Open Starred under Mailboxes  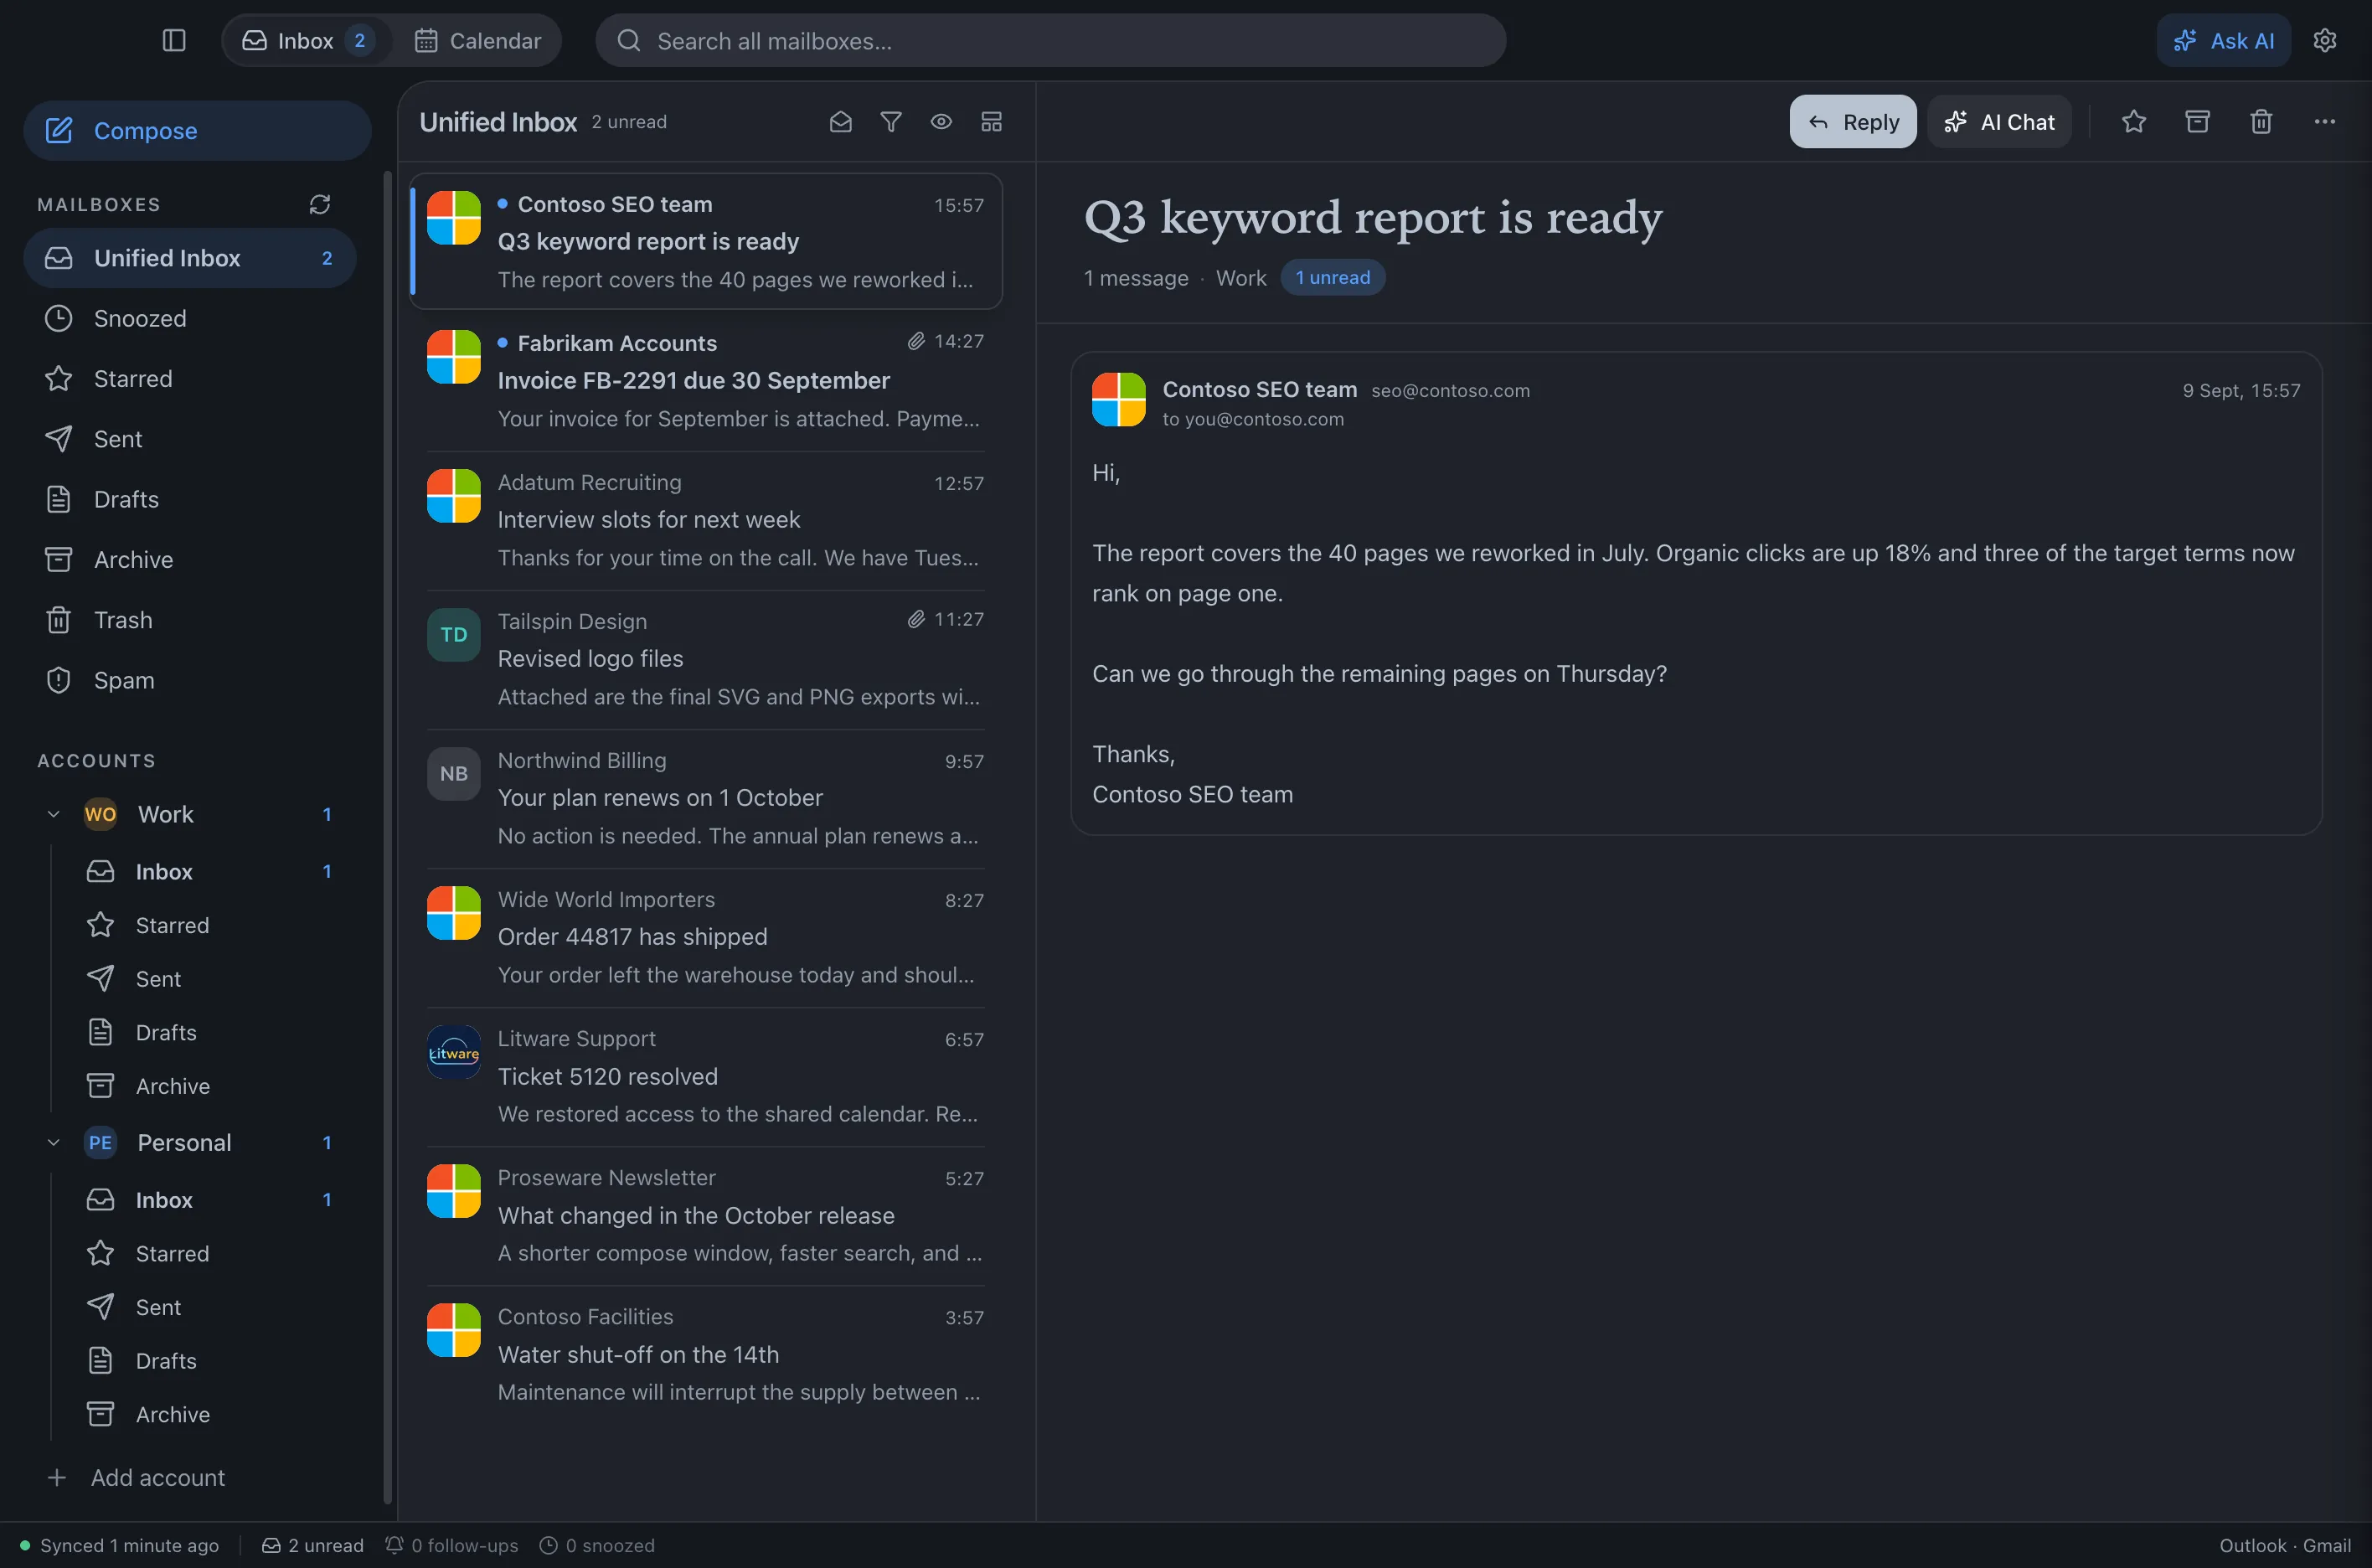pyautogui.click(x=190, y=378)
